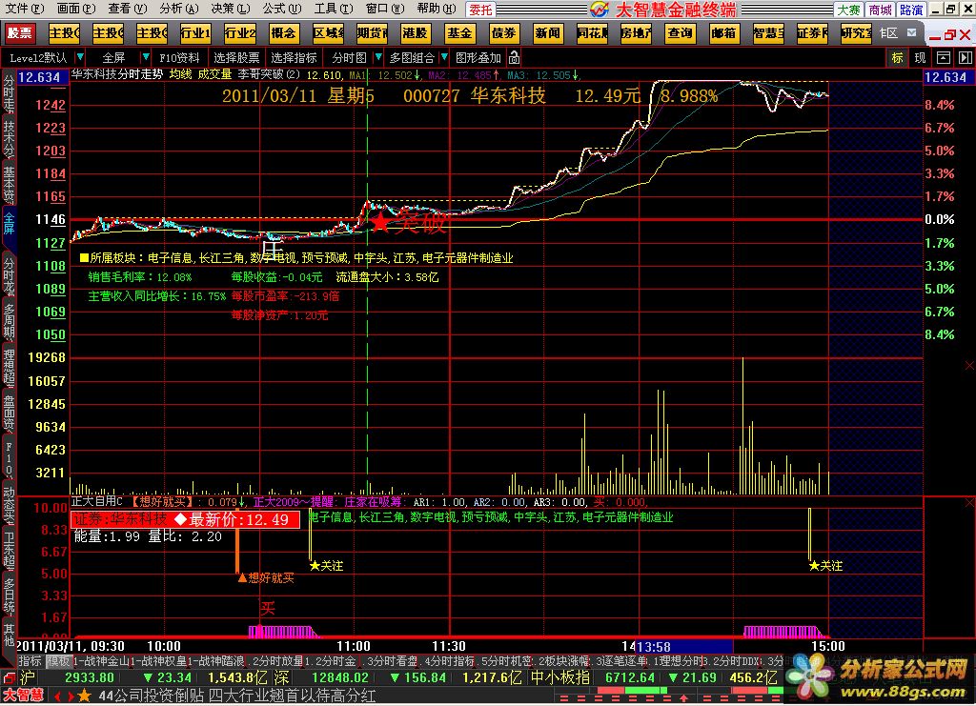Click the 研究 toolbar button

coord(857,33)
